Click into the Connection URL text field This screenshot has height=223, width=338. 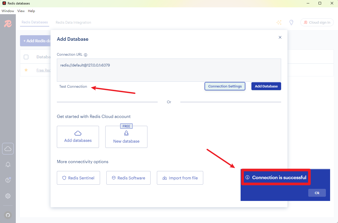169,70
